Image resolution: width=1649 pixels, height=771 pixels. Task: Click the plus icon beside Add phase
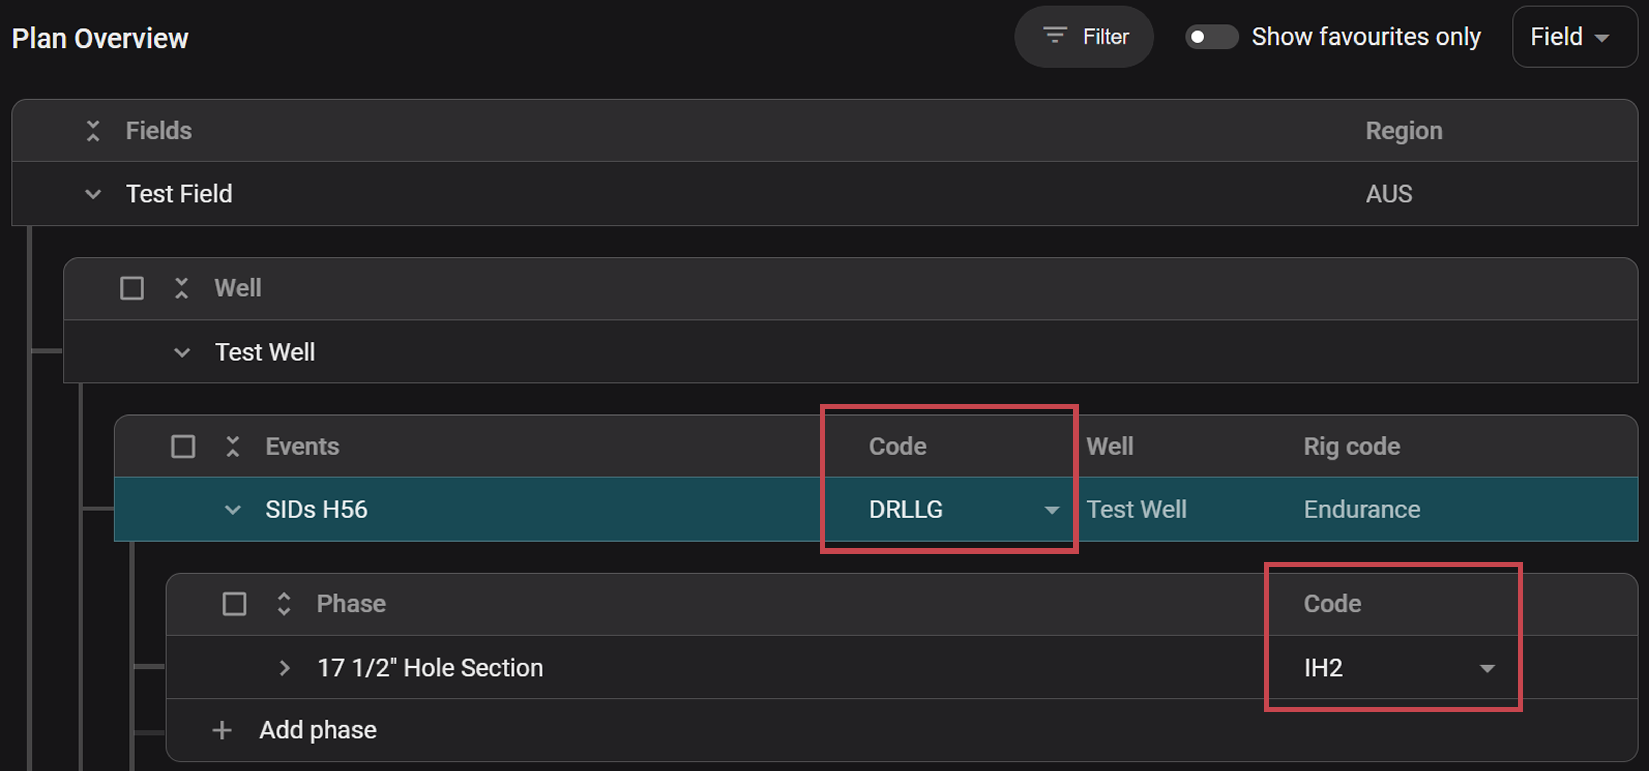pos(222,730)
